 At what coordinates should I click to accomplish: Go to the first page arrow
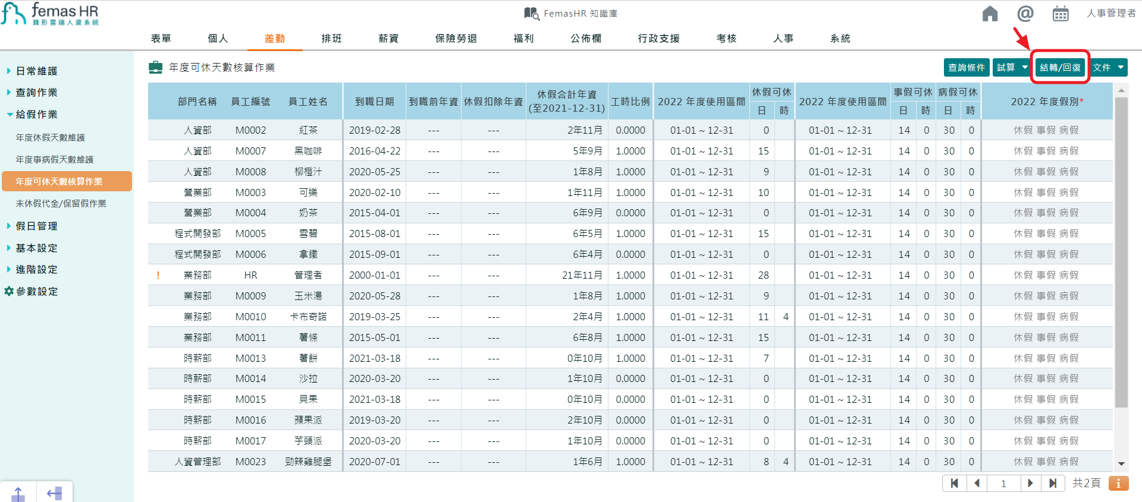click(955, 483)
